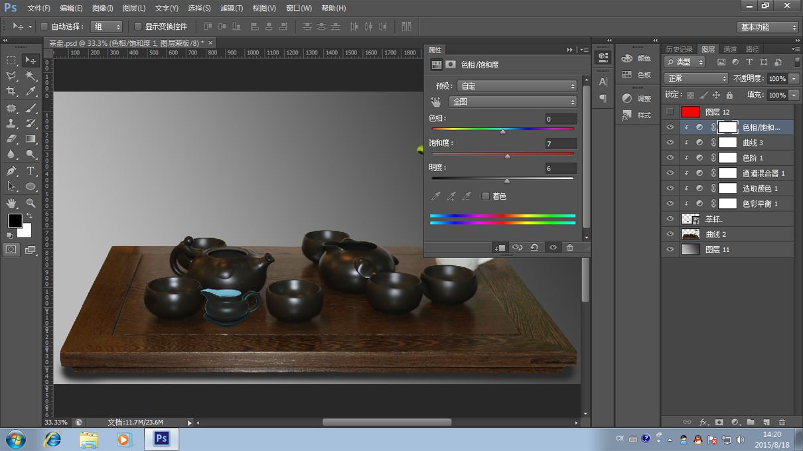
Task: Select the Clone Stamp tool
Action: [x=11, y=123]
